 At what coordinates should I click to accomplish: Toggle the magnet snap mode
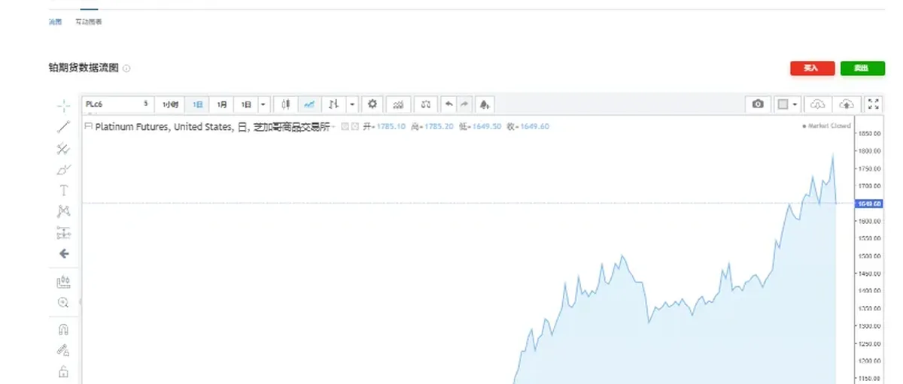64,329
